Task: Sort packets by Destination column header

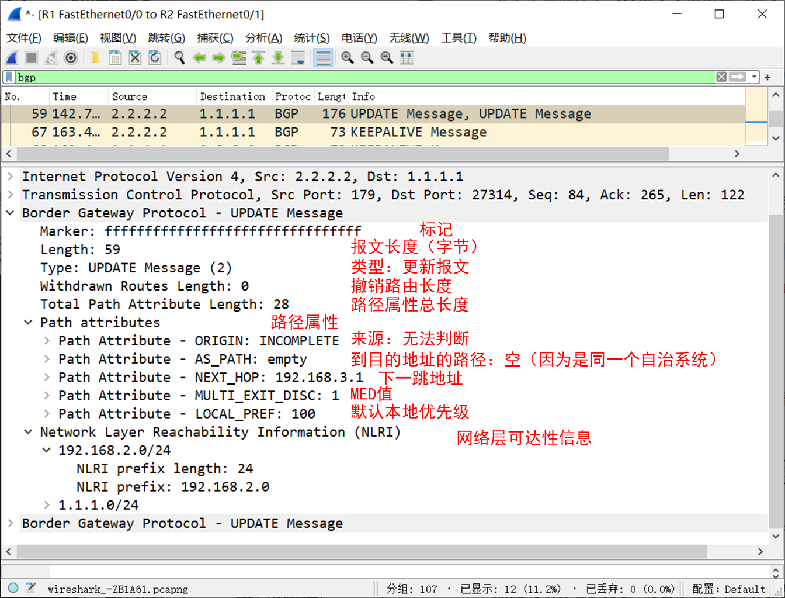Action: tap(234, 96)
